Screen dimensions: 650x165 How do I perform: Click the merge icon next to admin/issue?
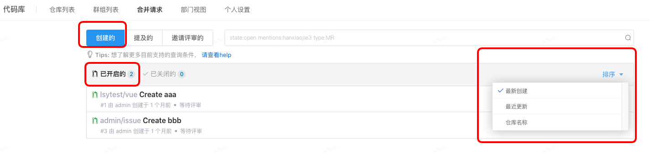pyautogui.click(x=95, y=121)
